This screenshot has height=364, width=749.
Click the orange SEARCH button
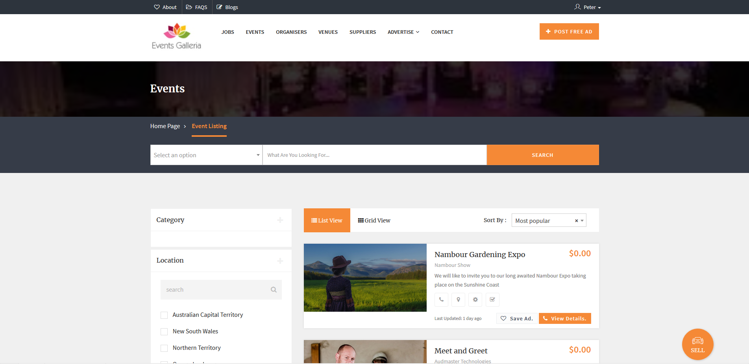click(542, 155)
